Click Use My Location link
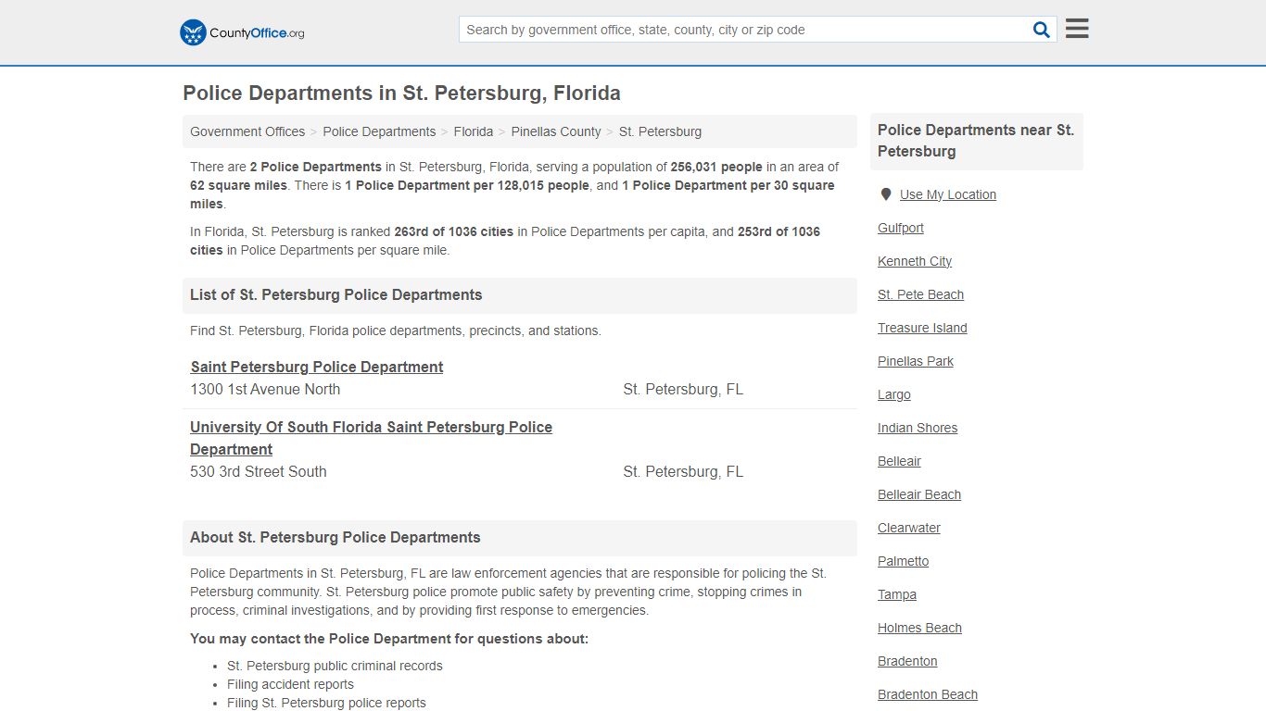 tap(948, 194)
